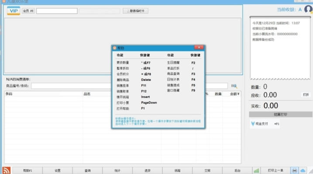Close the 帮助 help dialog

point(199,47)
